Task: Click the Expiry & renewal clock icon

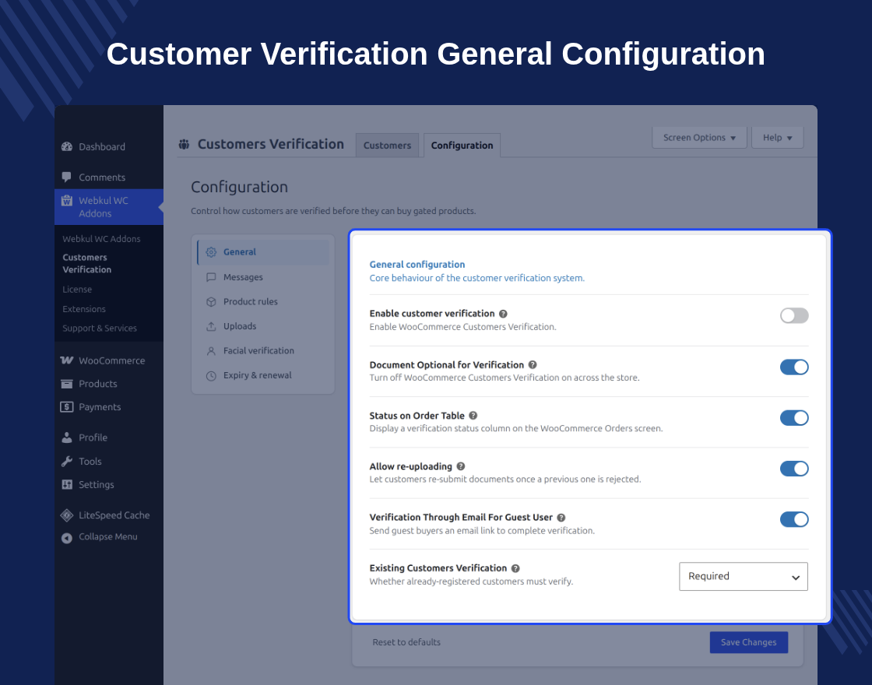Action: tap(211, 376)
